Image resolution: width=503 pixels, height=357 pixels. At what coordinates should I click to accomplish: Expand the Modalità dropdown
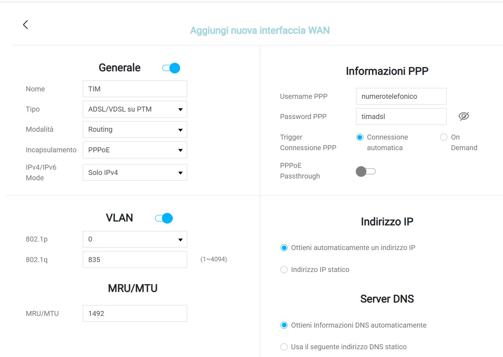point(135,129)
